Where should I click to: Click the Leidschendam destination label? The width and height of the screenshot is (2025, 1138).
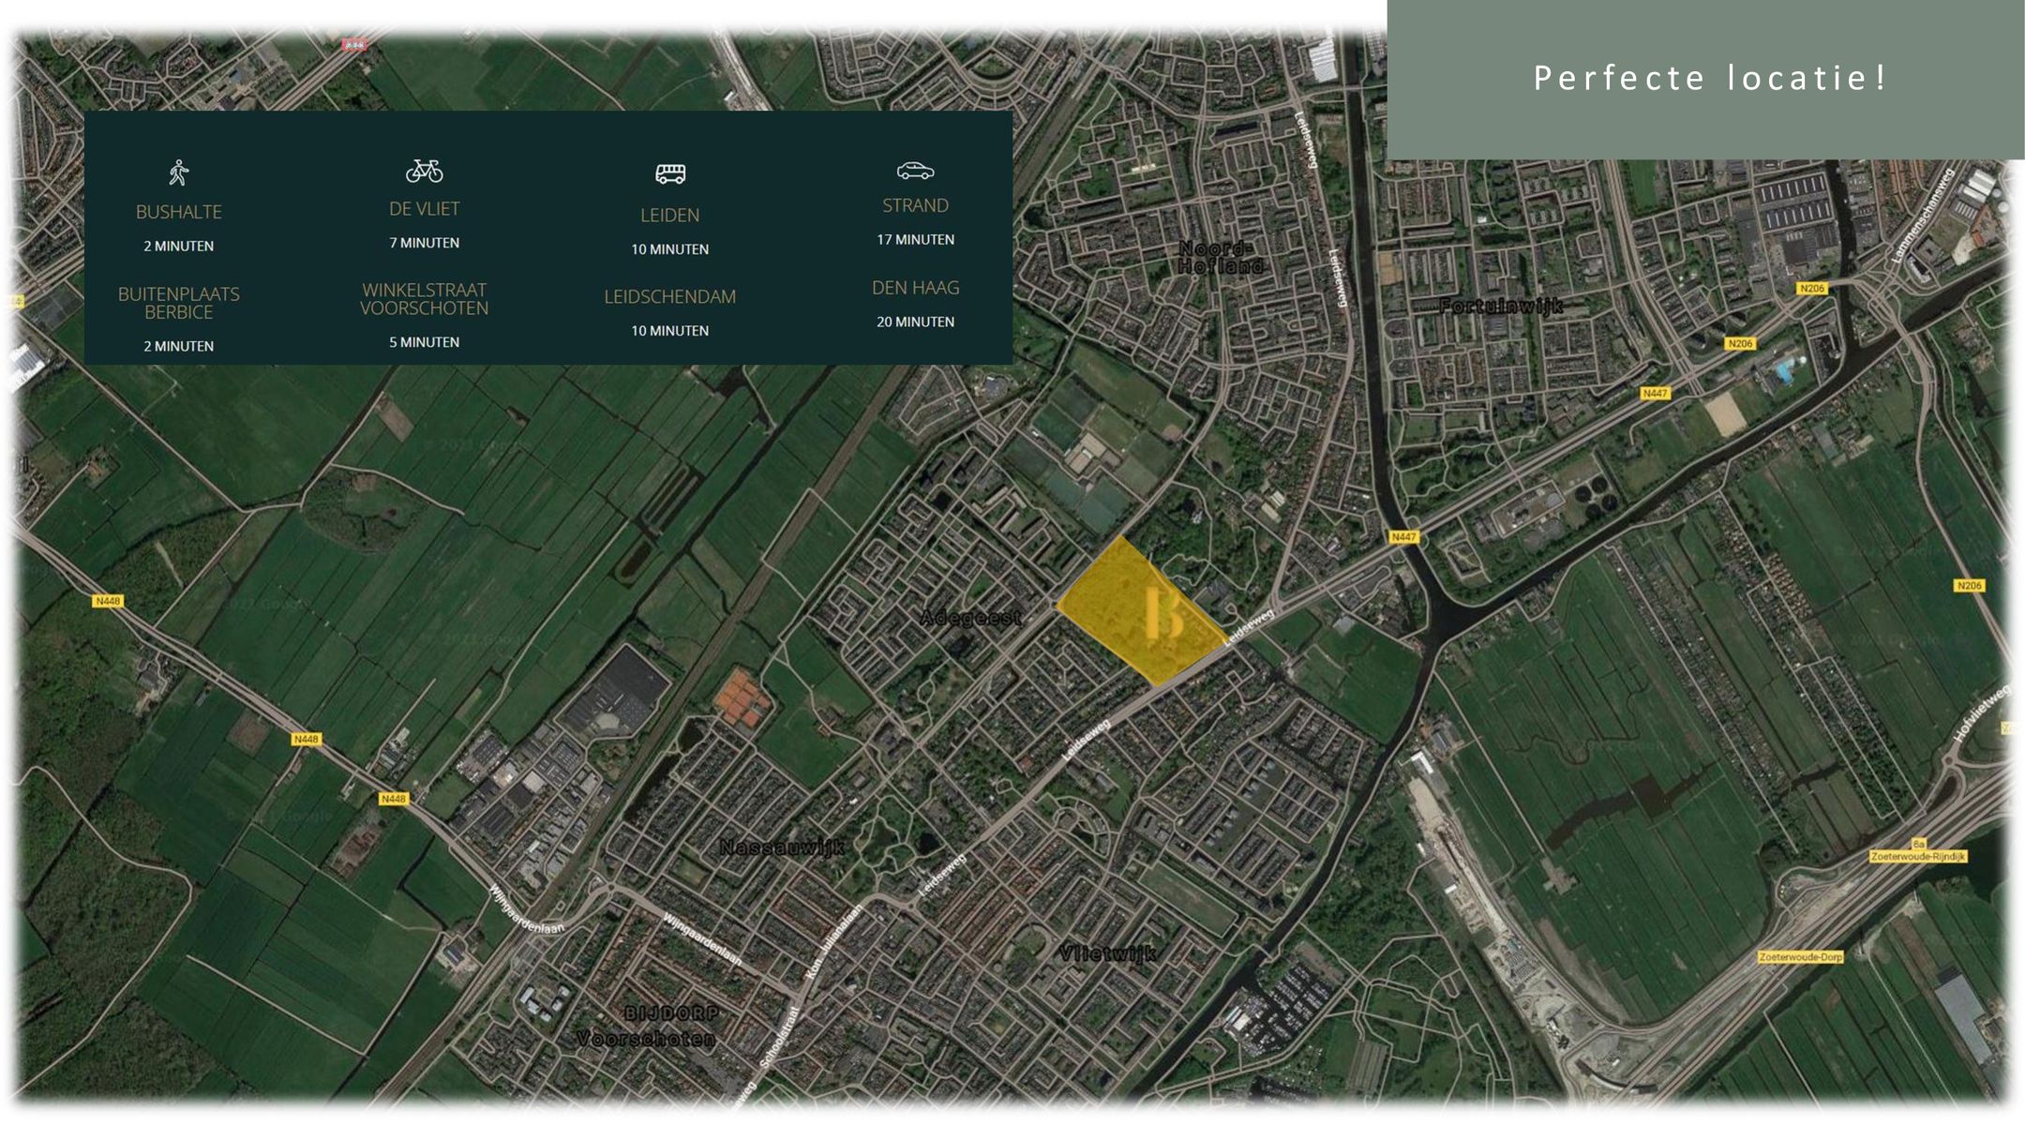(669, 296)
